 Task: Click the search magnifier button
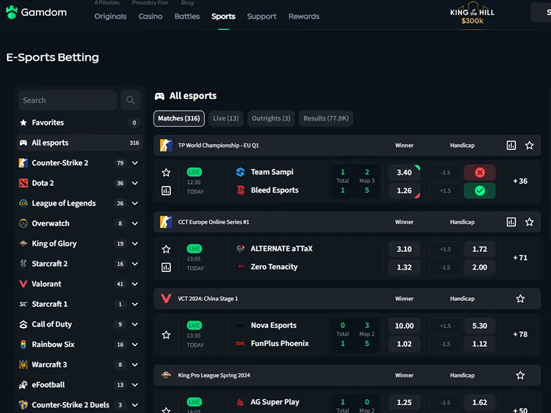pyautogui.click(x=130, y=100)
